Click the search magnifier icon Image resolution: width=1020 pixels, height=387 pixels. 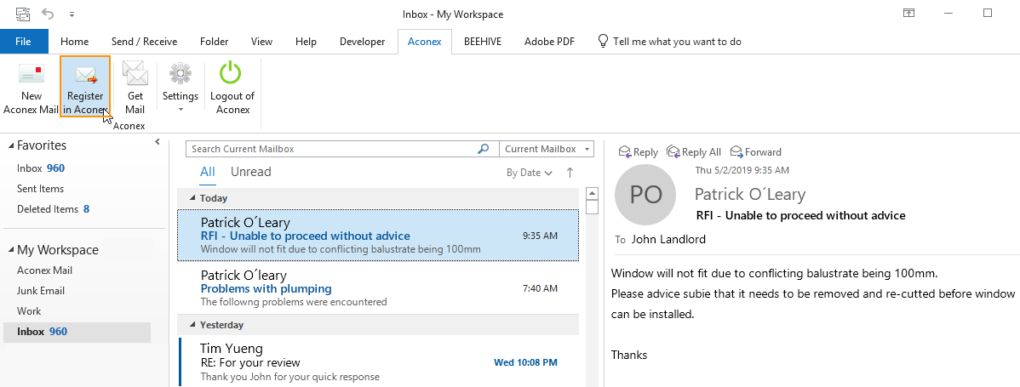coord(484,149)
